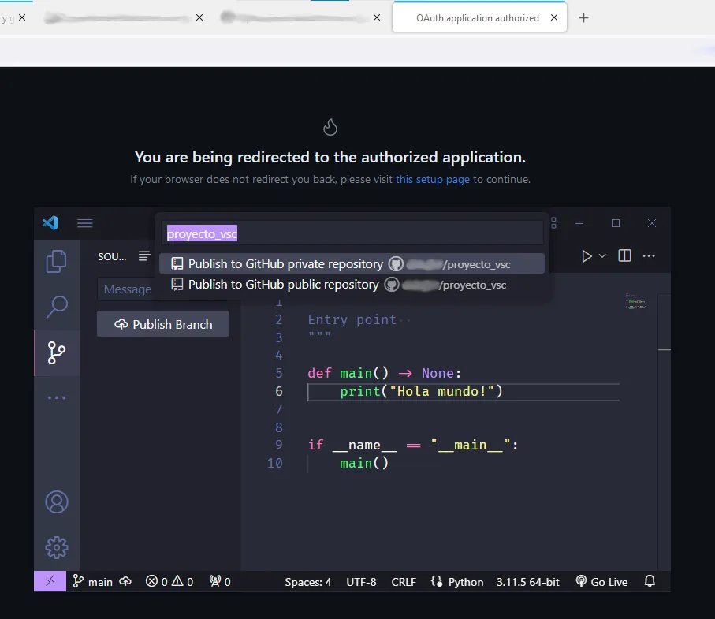Viewport: 715px width, 619px height.
Task: Toggle the hamburger application menu
Action: (x=85, y=223)
